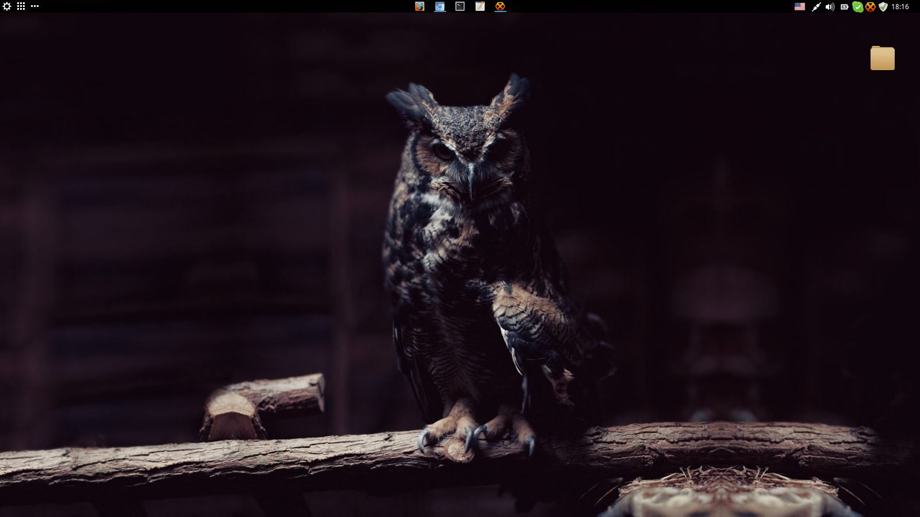
Task: Switch to the orange hexagon app in taskbar
Action: 500,6
